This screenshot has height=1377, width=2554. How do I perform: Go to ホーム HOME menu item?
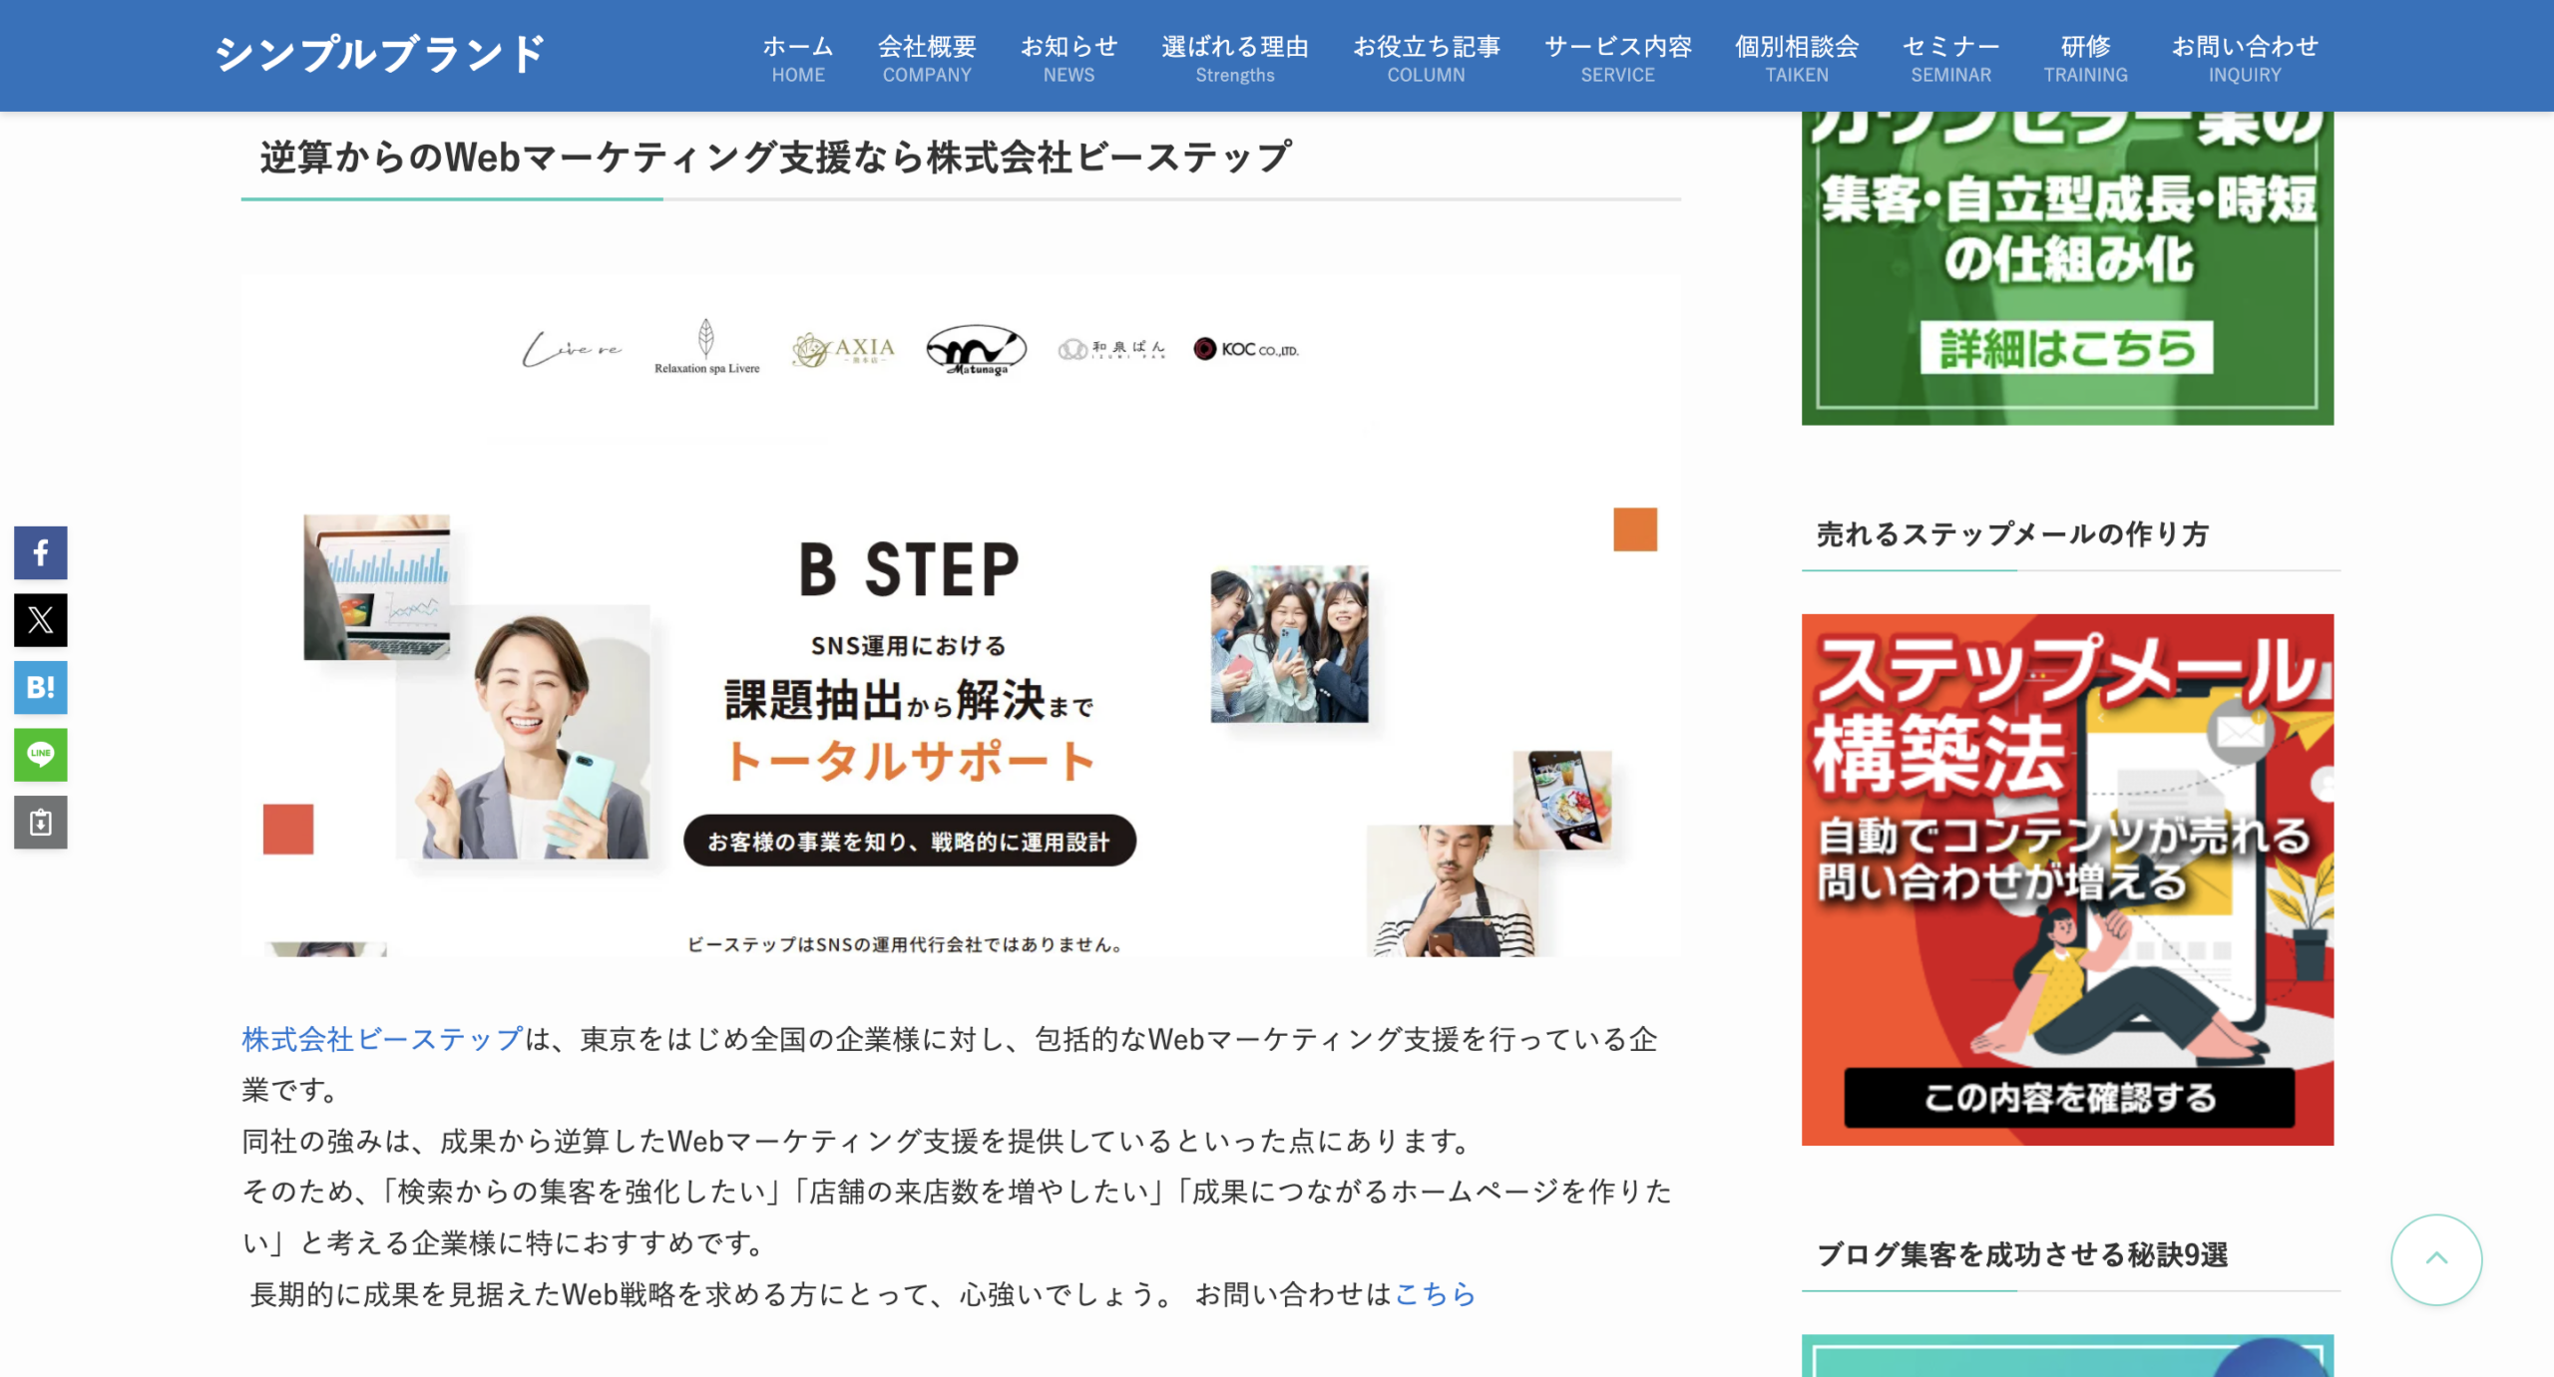click(x=798, y=59)
